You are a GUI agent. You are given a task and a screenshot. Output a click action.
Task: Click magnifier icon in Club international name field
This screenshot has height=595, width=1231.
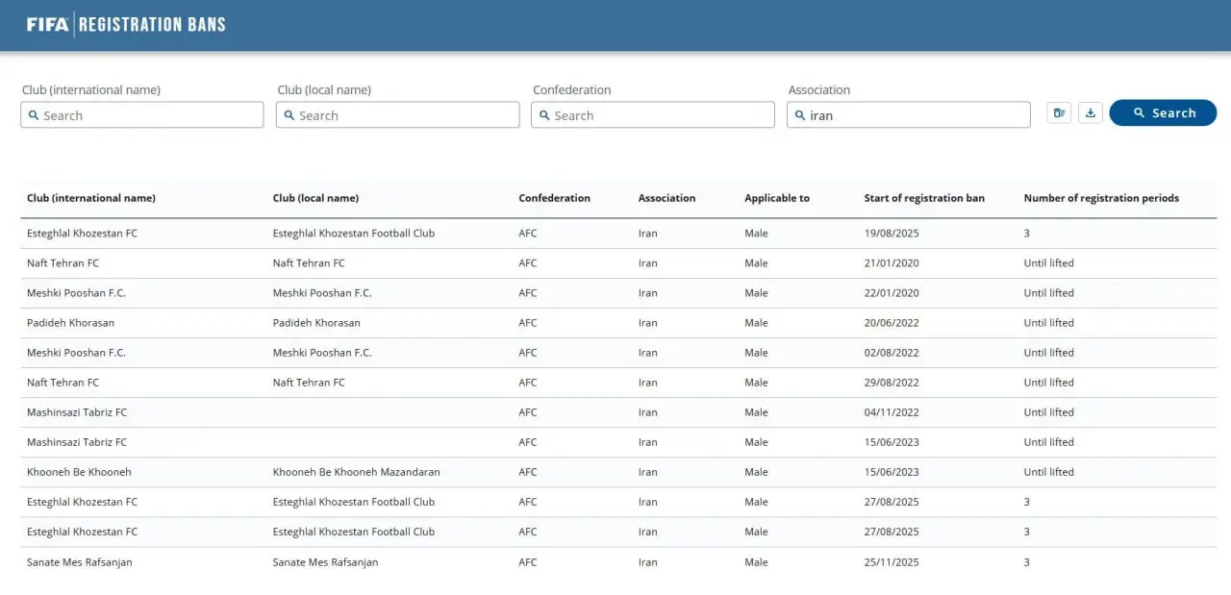coord(34,115)
